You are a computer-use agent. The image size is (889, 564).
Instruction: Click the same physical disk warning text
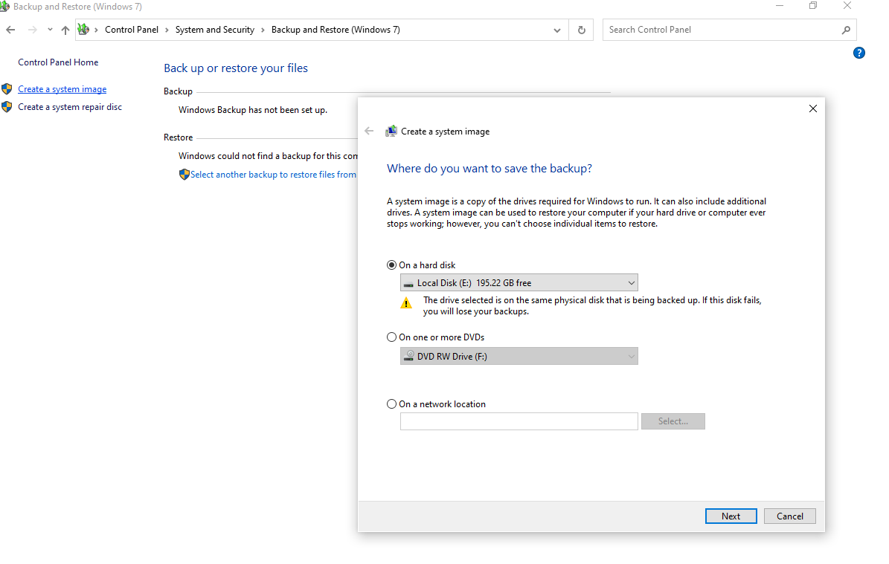point(592,306)
